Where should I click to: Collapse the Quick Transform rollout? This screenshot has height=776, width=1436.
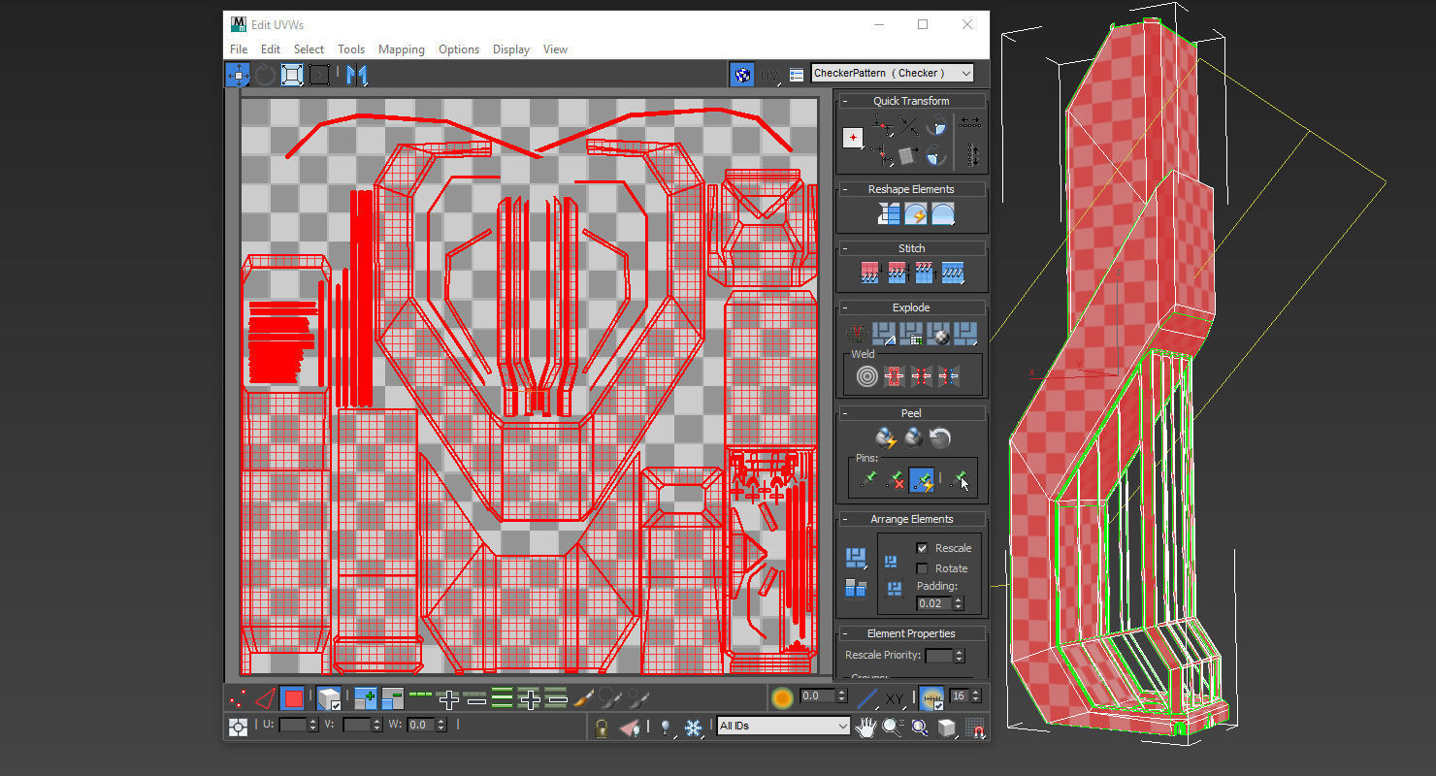[x=911, y=101]
